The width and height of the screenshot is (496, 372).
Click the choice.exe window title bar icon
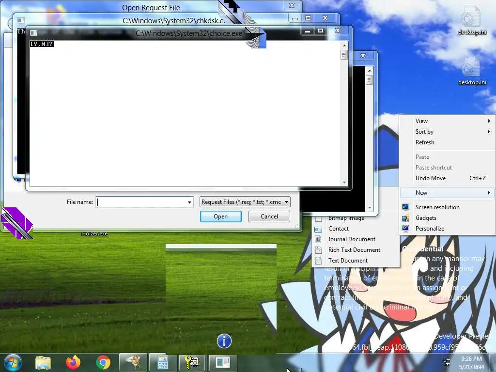pyautogui.click(x=34, y=33)
